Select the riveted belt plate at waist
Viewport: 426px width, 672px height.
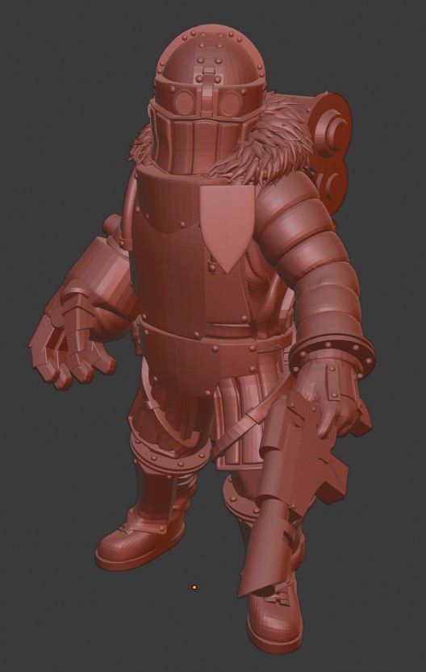tap(189, 356)
